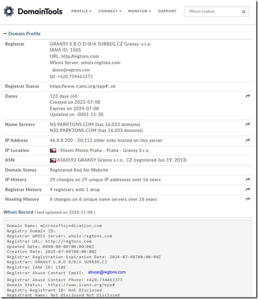
Task: Click the blue abuse@regtons.com email link
Action: 107,272
